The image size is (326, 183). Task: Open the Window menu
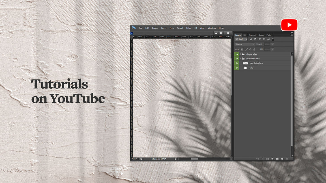[x=212, y=28]
